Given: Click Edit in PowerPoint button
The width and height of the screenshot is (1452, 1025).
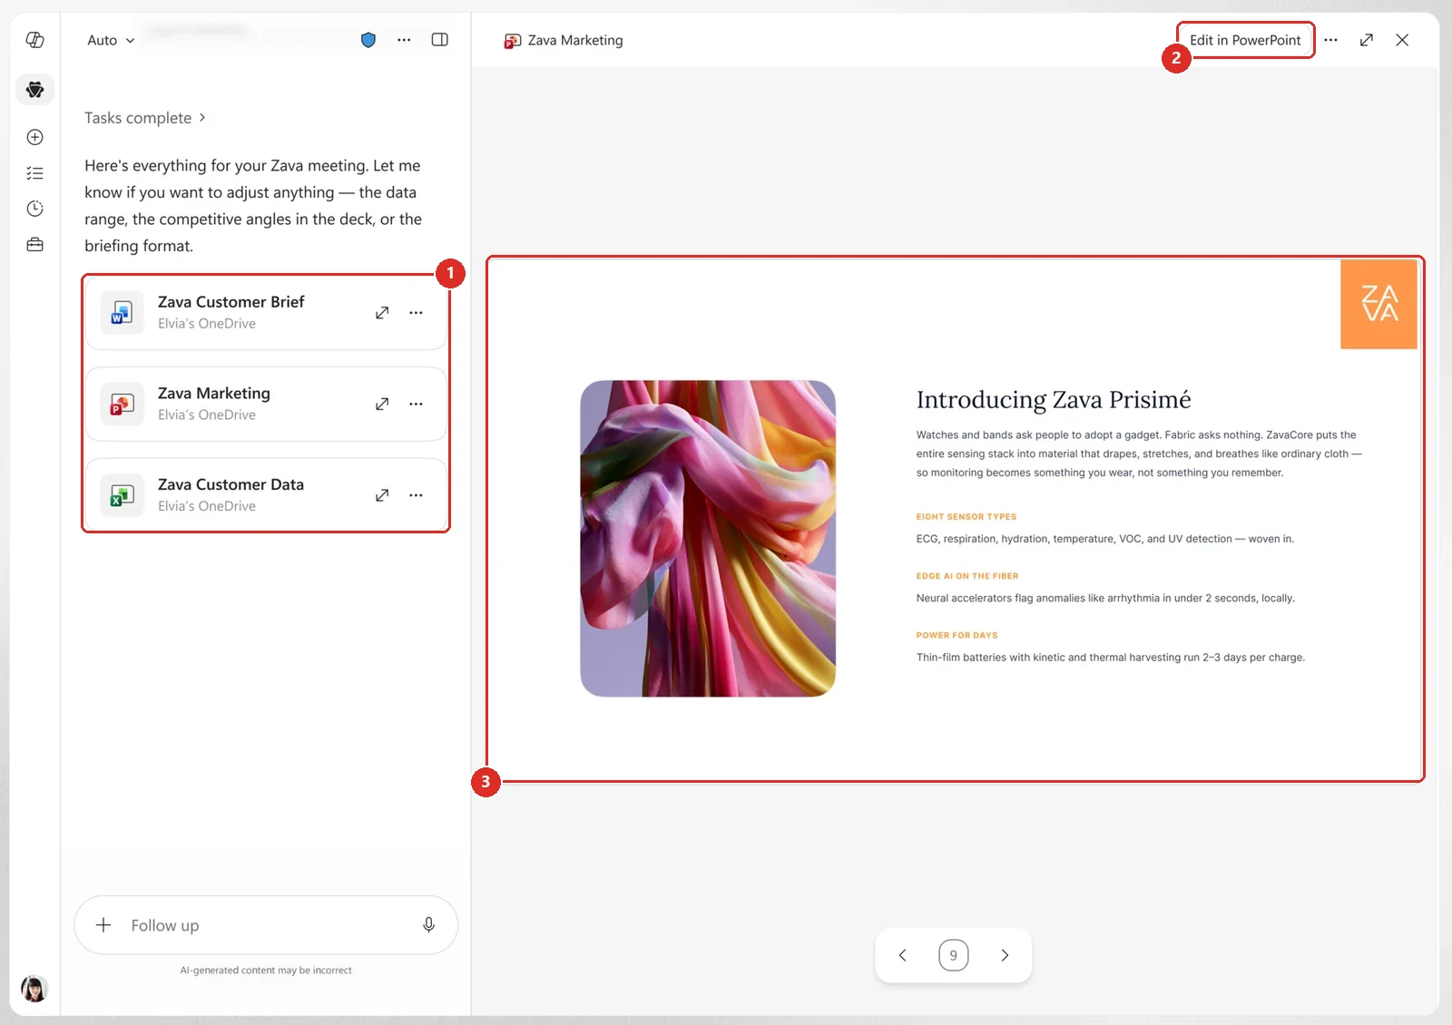Looking at the screenshot, I should [1245, 40].
